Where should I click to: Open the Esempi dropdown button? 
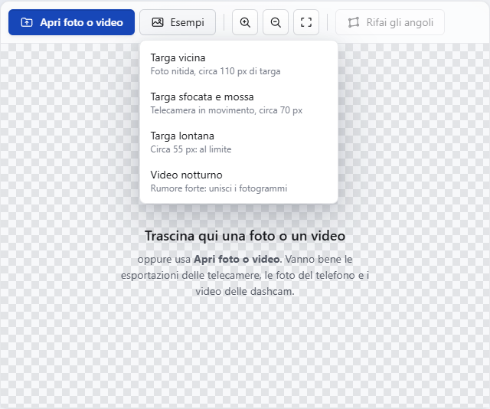coord(178,22)
